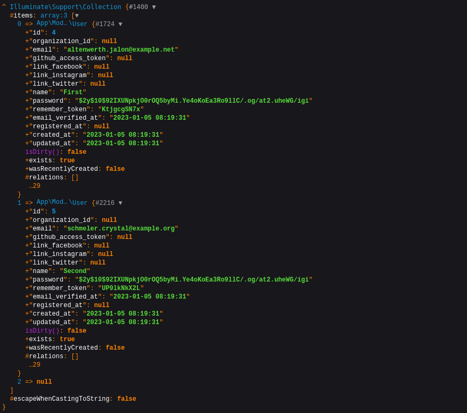467x413 pixels.
Task: Select the schmeler.crystal@example.org email string
Action: click(121, 229)
